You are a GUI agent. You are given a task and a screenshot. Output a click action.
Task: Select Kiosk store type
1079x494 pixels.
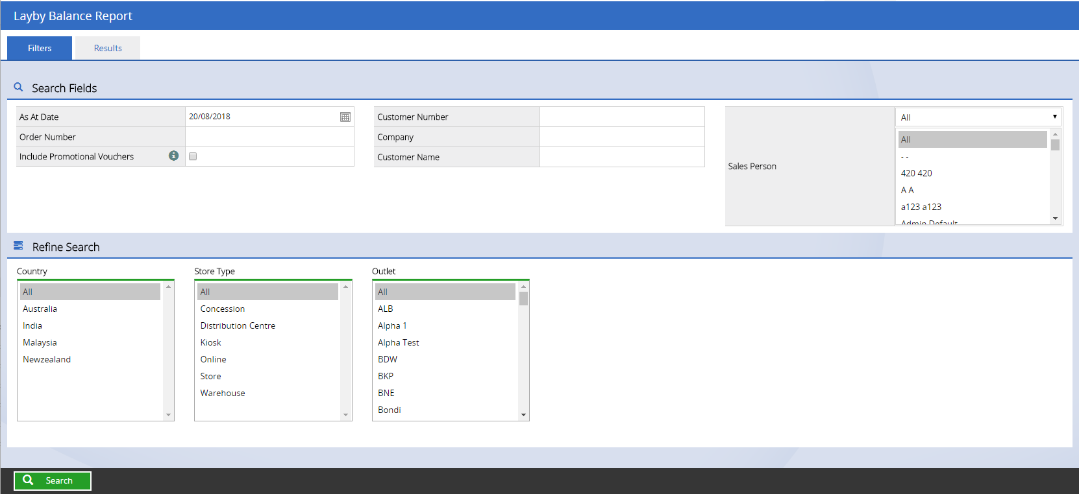pos(267,342)
